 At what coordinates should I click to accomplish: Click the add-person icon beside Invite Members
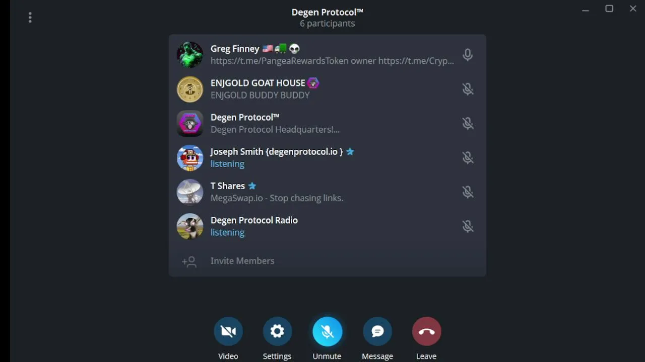[x=189, y=261]
